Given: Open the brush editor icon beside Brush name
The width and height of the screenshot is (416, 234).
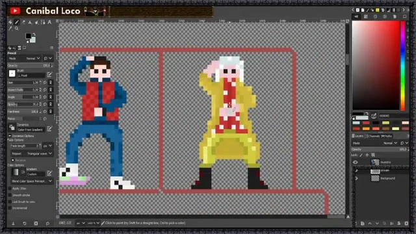Looking at the screenshot, I should click(49, 75).
